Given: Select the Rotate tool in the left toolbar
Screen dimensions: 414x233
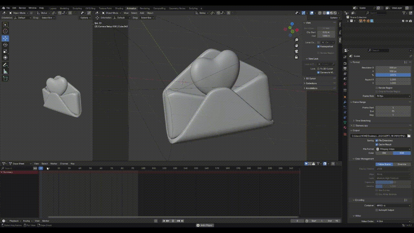Looking at the screenshot, I should (5, 45).
